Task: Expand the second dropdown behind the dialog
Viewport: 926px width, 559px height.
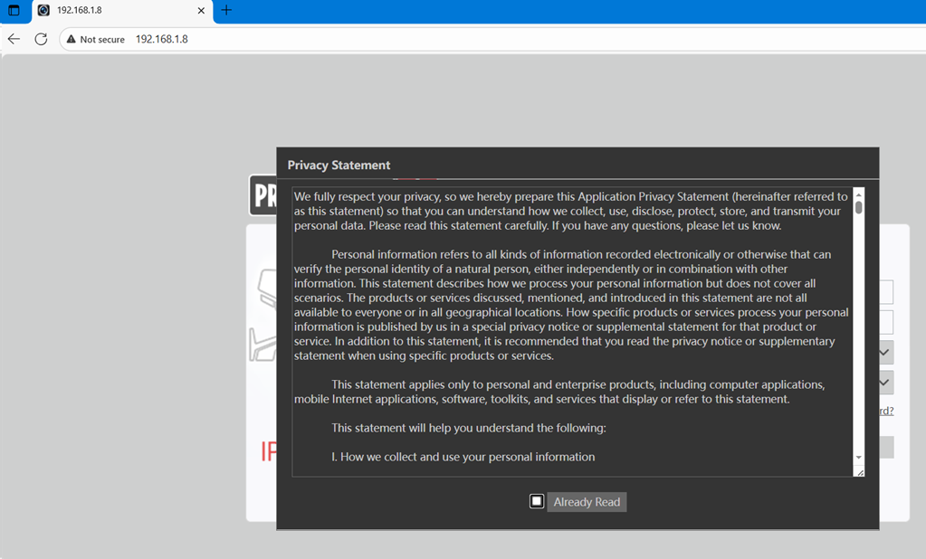Action: (x=885, y=383)
